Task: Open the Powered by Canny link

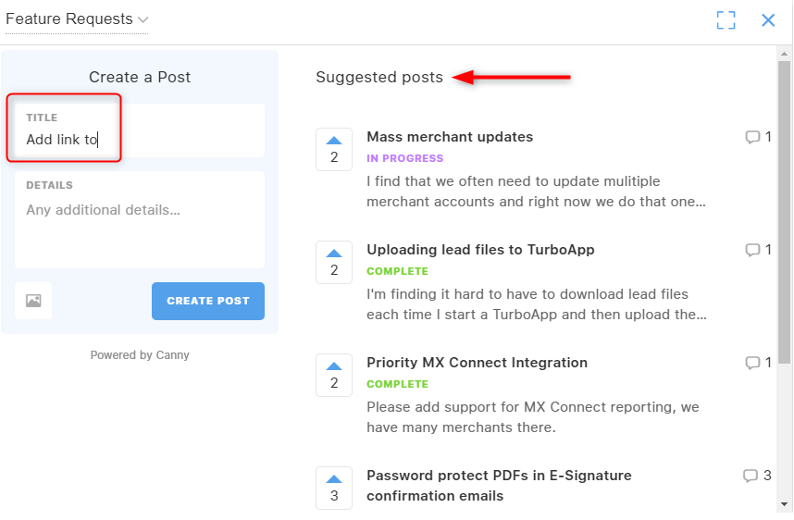Action: tap(140, 355)
